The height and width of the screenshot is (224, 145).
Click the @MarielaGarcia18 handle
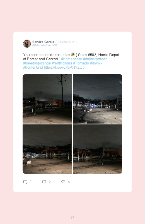(x=45, y=45)
